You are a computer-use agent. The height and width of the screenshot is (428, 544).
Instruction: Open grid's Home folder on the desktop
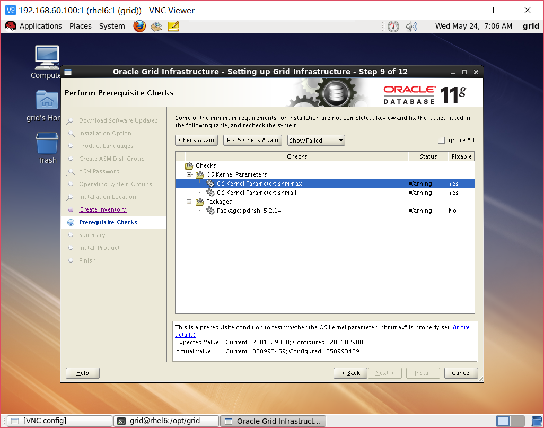point(47,100)
